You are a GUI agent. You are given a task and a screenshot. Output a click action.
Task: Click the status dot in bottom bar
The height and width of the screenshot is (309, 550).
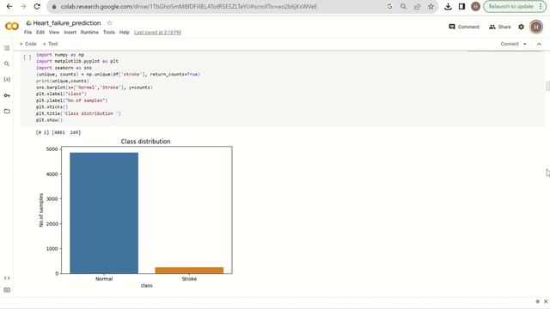point(538,301)
